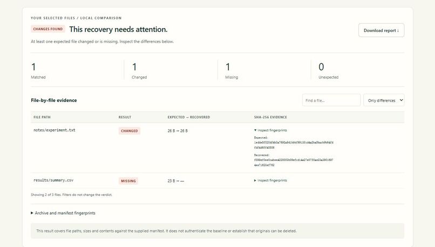Expand Inspect fingerprints for results/summary.csv
Viewport: 435px width, 247px height.
(270, 180)
